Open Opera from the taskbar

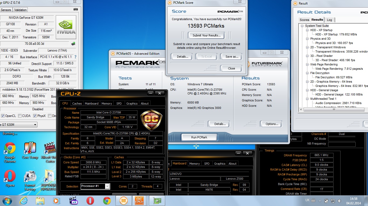(90, 201)
